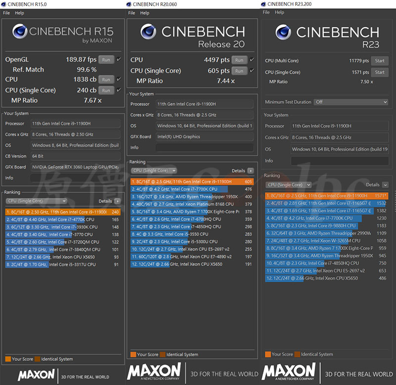
Task: Open the Minimum Test Duration dropdown in R23
Action: tap(351, 102)
